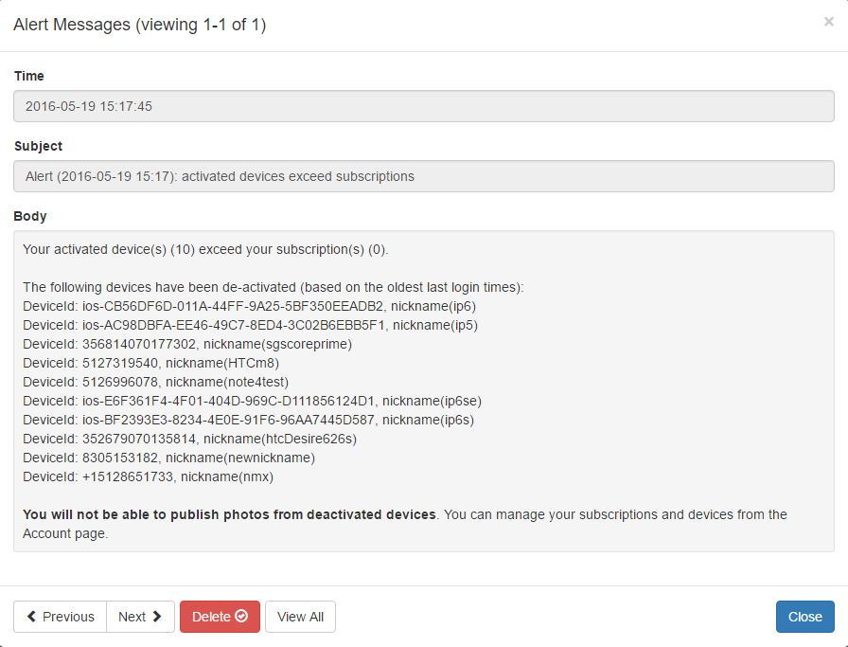The height and width of the screenshot is (647, 848).
Task: Click the bold deactivated devices warning text
Action: (230, 514)
